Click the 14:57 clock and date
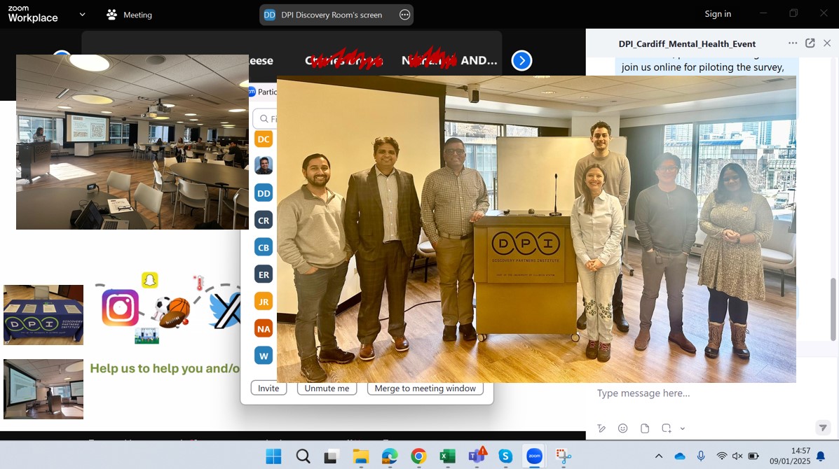 pyautogui.click(x=790, y=456)
